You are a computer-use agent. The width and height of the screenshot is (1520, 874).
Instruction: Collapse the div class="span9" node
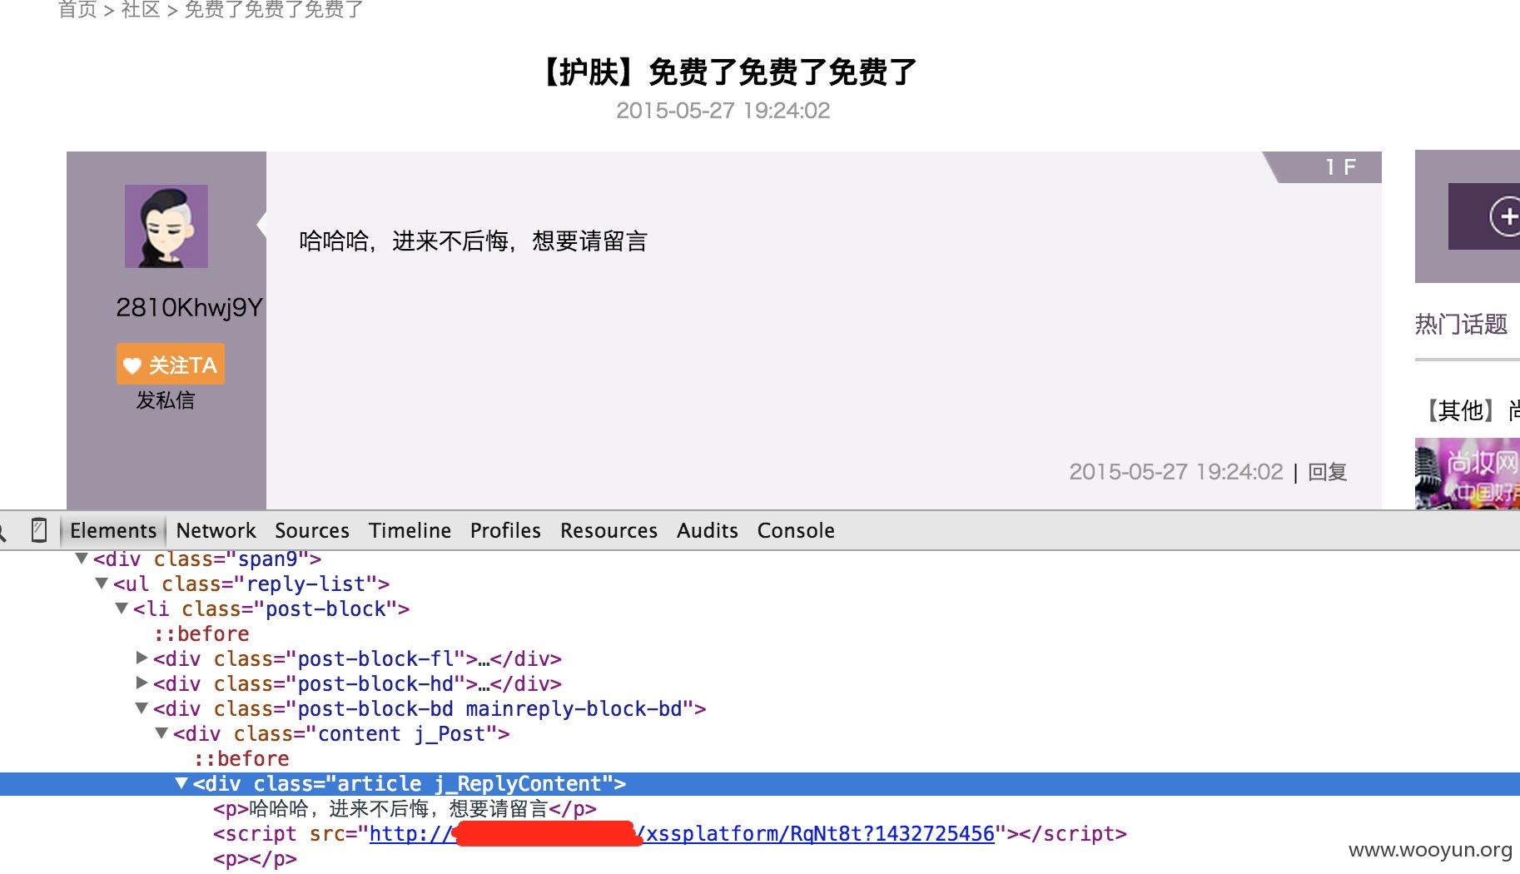pyautogui.click(x=82, y=559)
